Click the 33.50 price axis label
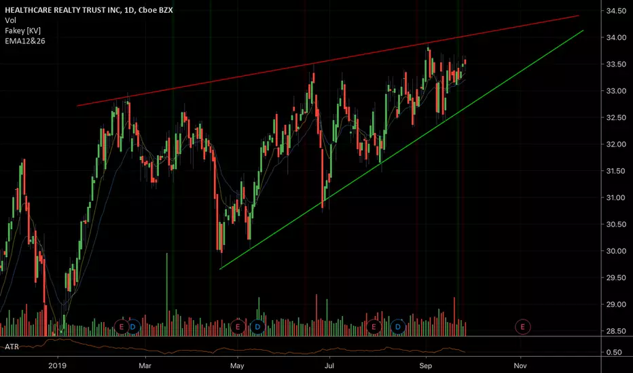 tap(616, 64)
